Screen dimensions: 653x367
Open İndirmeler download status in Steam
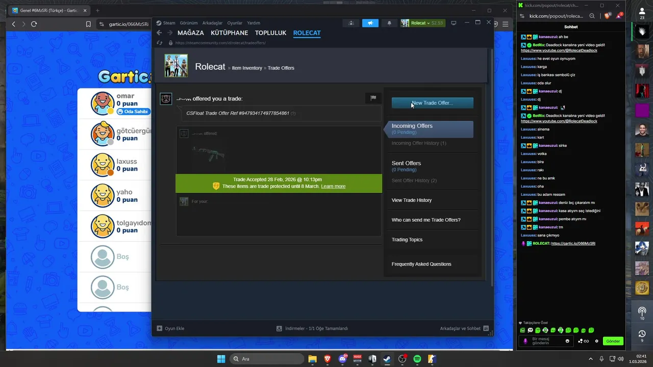pyautogui.click(x=312, y=328)
